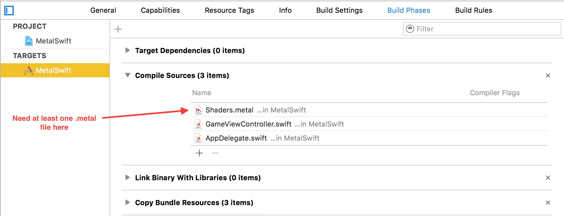Open the Capabilities tab

tap(160, 10)
